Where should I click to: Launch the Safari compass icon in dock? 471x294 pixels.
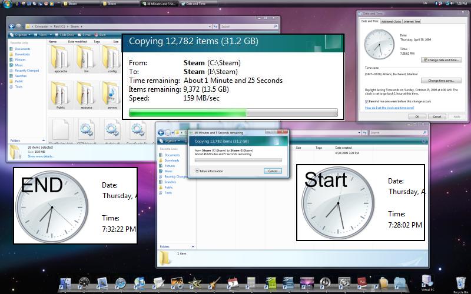121,283
